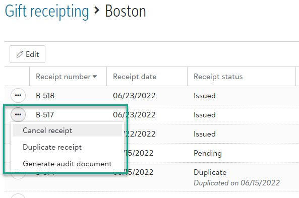299x198 pixels.
Task: Select Generate audit document option
Action: pos(67,164)
